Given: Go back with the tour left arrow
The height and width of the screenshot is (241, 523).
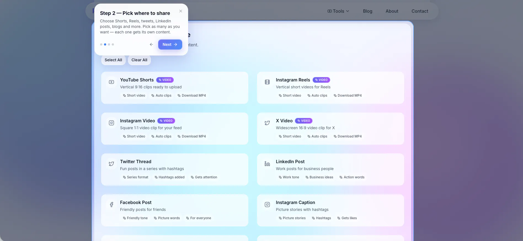Looking at the screenshot, I should pos(151,44).
